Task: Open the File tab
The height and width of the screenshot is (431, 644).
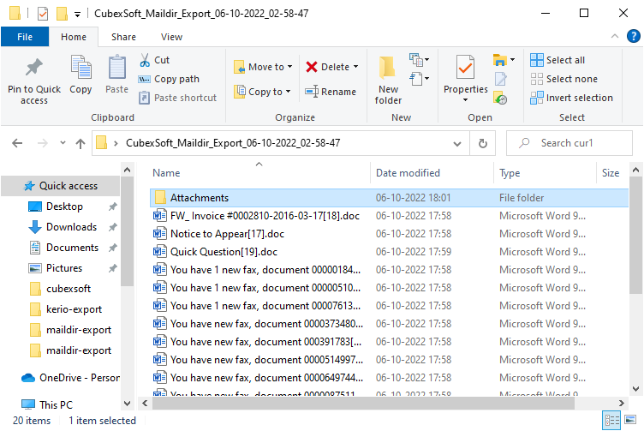Action: click(x=25, y=37)
